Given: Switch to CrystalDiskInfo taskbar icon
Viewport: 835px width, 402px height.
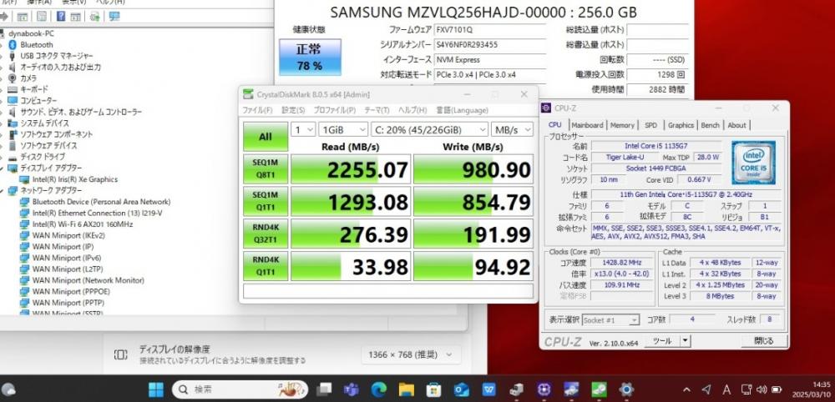Looking at the screenshot, I should (x=571, y=389).
